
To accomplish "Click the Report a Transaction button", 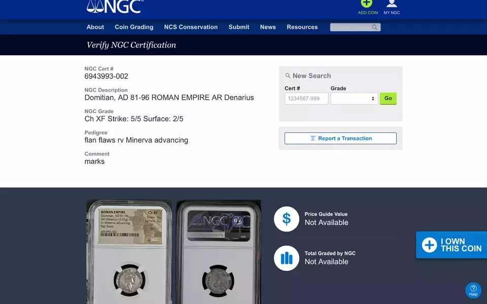I will pyautogui.click(x=340, y=138).
